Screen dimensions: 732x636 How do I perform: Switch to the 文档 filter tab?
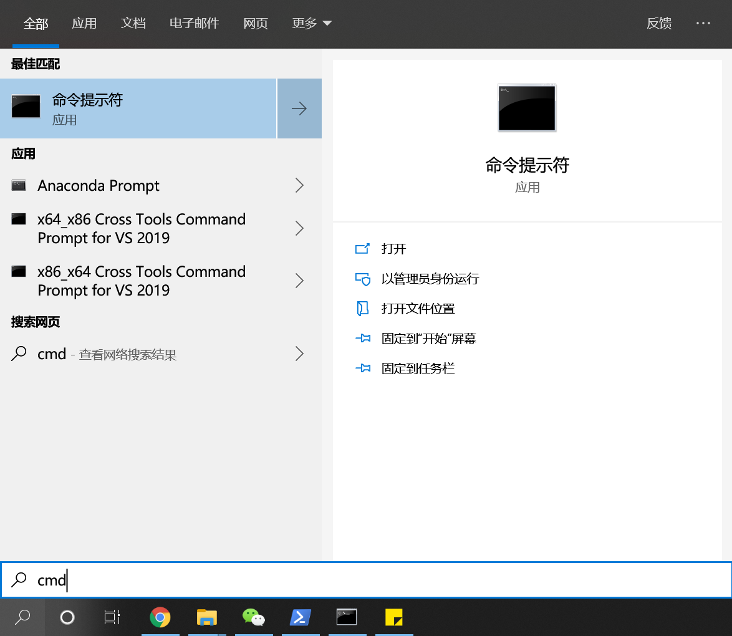133,23
